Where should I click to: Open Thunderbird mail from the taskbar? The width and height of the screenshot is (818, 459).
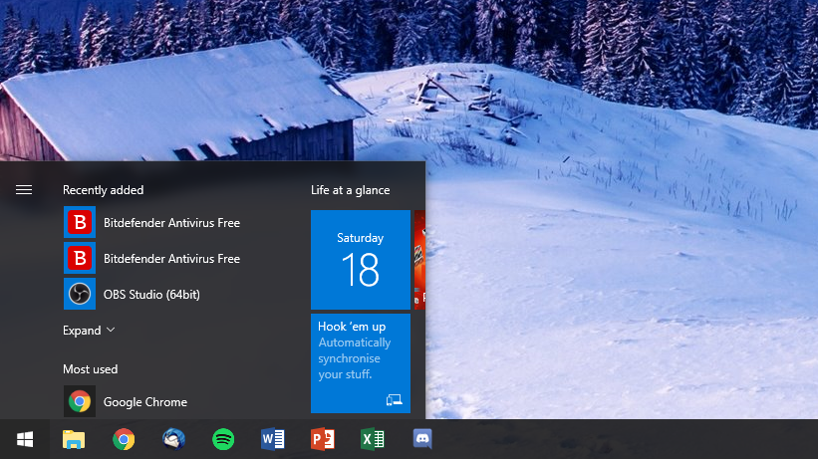[x=173, y=439]
